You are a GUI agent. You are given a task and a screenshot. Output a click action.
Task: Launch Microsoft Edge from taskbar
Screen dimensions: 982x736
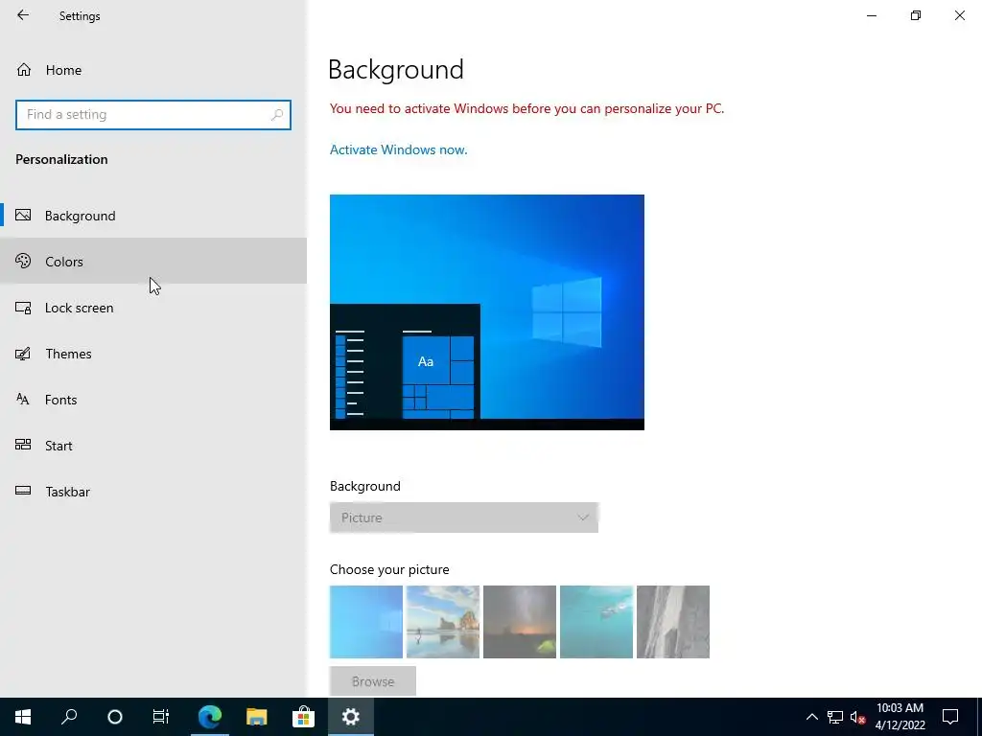210,717
